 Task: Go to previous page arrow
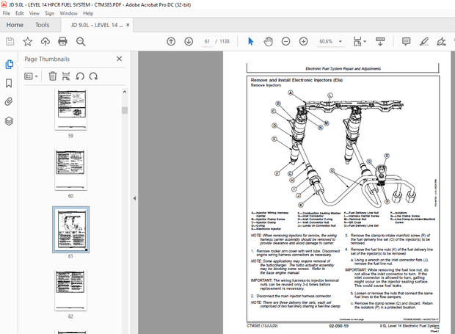[171, 42]
